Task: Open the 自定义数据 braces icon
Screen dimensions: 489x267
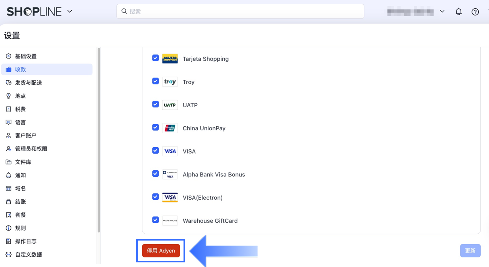Action: pyautogui.click(x=9, y=255)
